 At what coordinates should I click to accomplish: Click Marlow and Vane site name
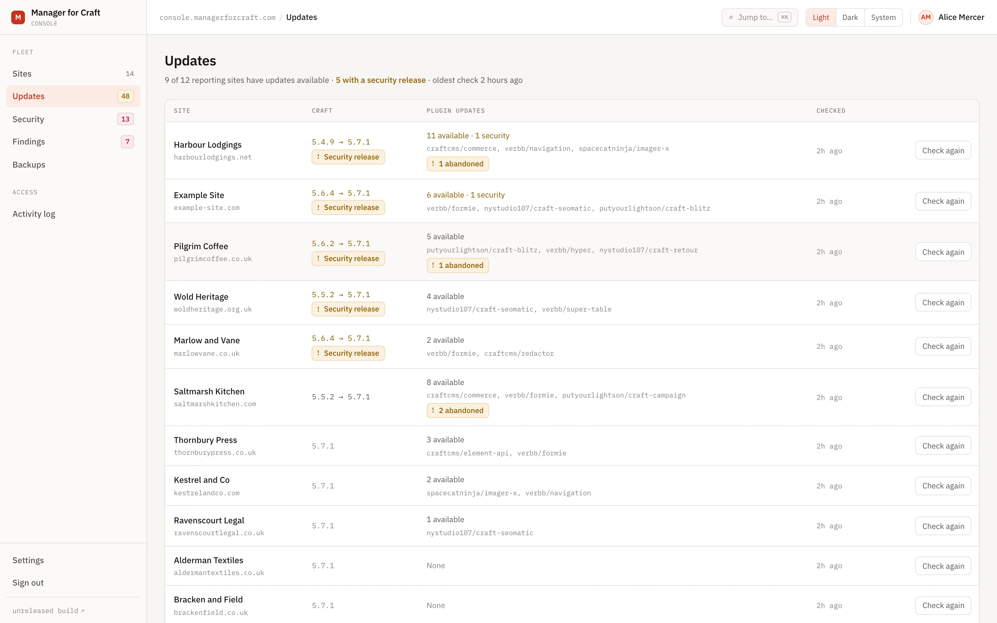click(x=207, y=340)
